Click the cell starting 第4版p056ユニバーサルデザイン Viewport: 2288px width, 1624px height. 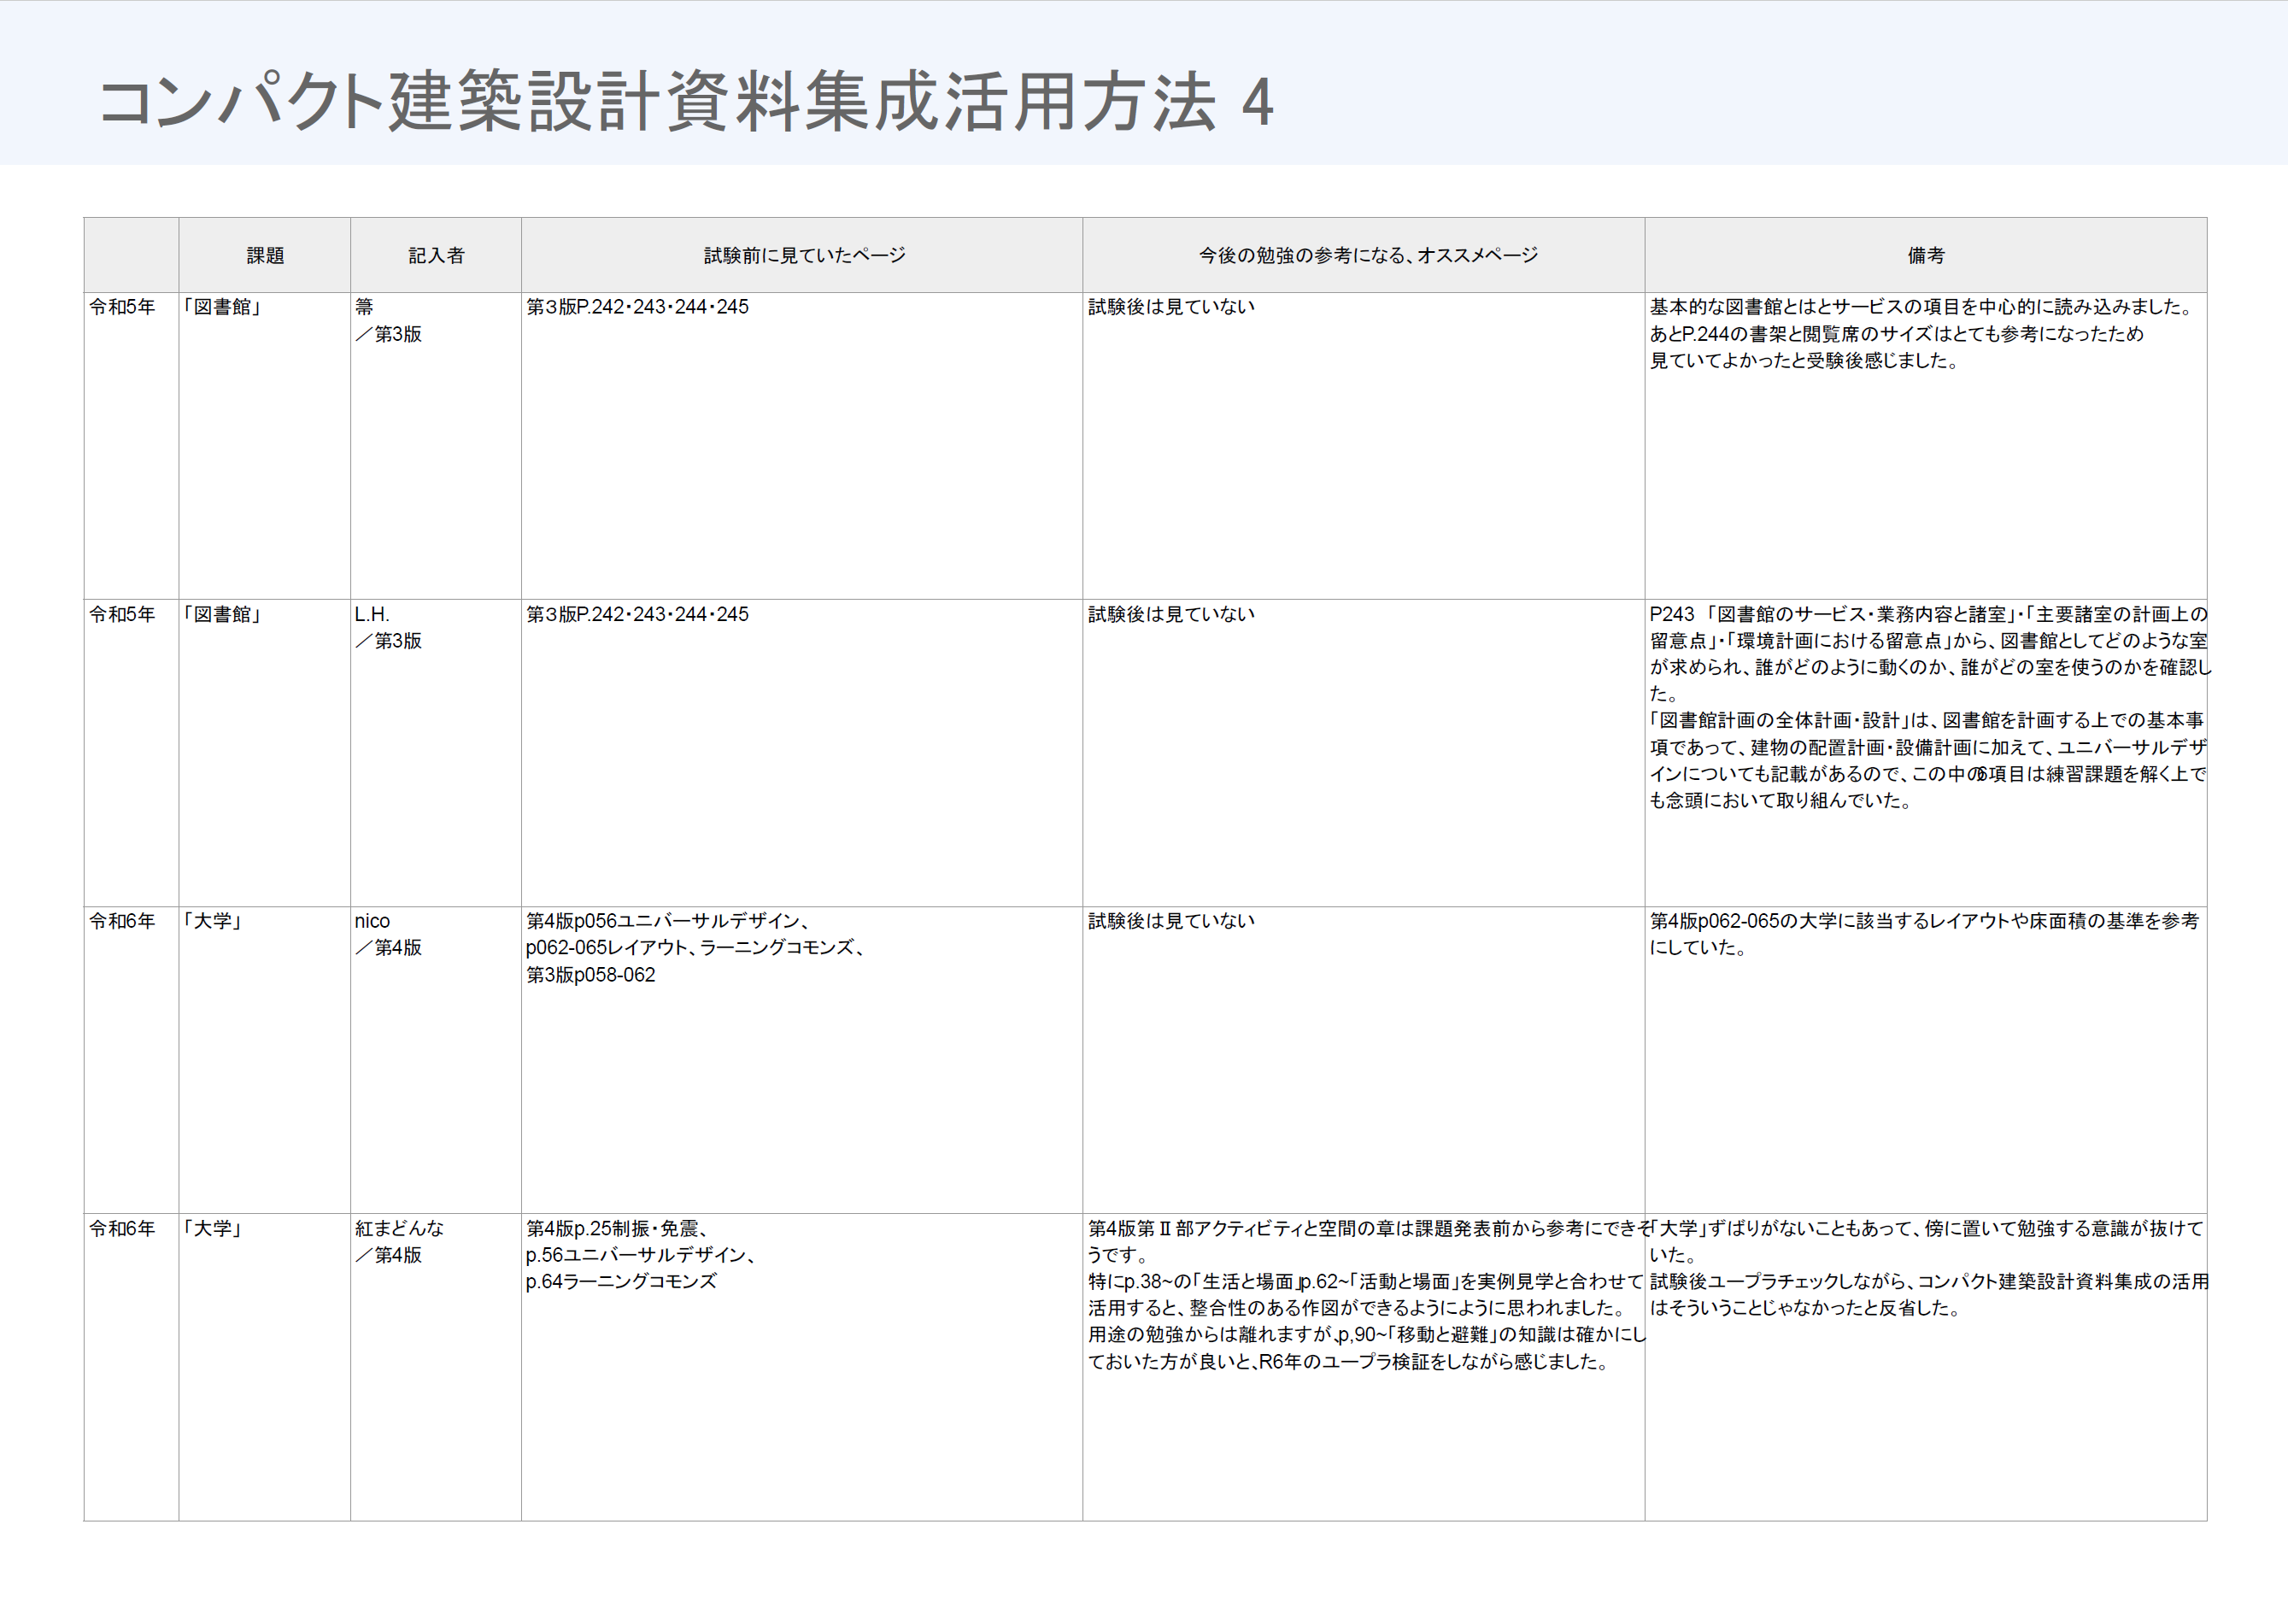point(695,947)
